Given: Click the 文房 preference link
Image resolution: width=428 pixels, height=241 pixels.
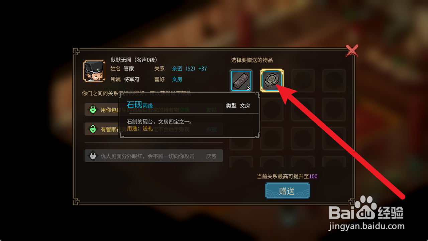Looking at the screenshot, I should [177, 79].
